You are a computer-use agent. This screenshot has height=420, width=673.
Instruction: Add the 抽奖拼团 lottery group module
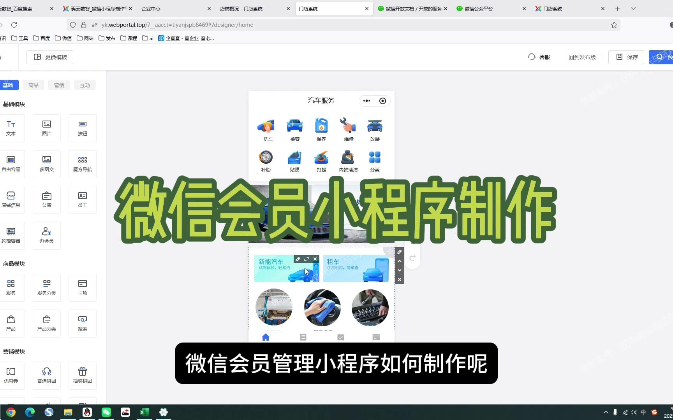pyautogui.click(x=83, y=376)
